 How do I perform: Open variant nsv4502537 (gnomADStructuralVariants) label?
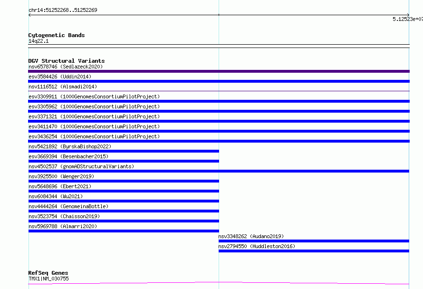tap(81, 166)
